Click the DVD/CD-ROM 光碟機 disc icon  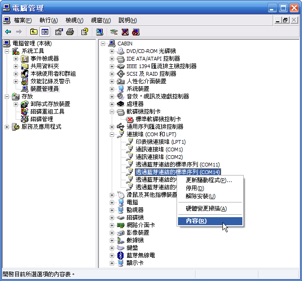pyautogui.click(x=121, y=51)
